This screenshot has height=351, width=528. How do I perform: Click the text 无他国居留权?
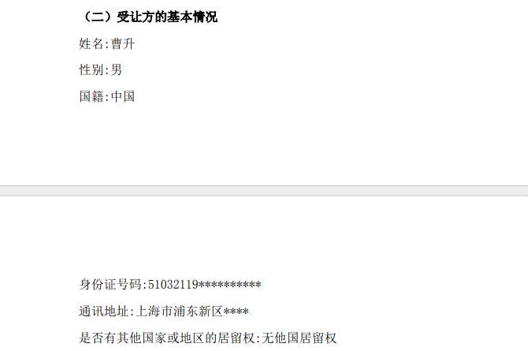click(x=299, y=338)
